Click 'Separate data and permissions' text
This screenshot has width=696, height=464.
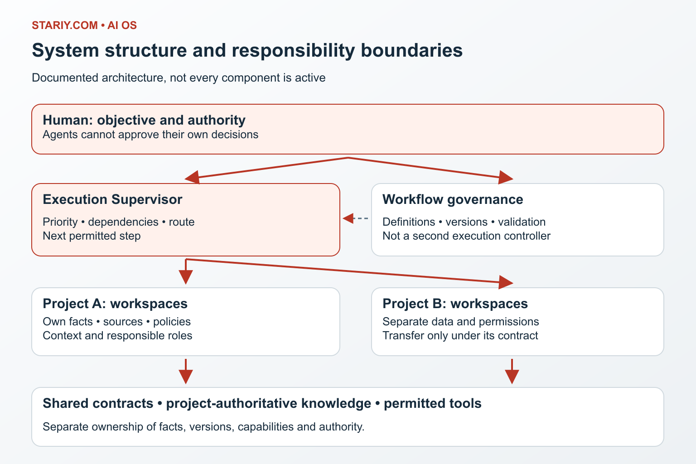461,322
